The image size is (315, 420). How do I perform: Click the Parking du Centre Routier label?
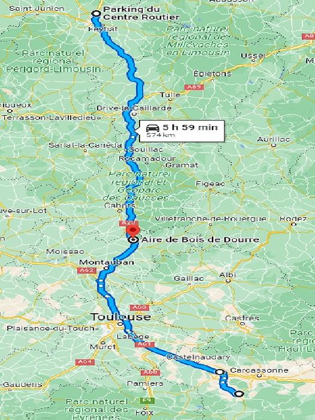141,13
